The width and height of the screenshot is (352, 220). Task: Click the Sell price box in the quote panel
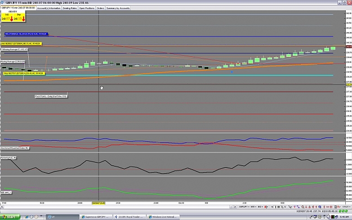(x=7, y=17)
